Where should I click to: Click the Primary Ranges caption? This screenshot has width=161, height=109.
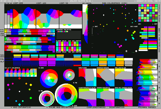click(x=146, y=107)
